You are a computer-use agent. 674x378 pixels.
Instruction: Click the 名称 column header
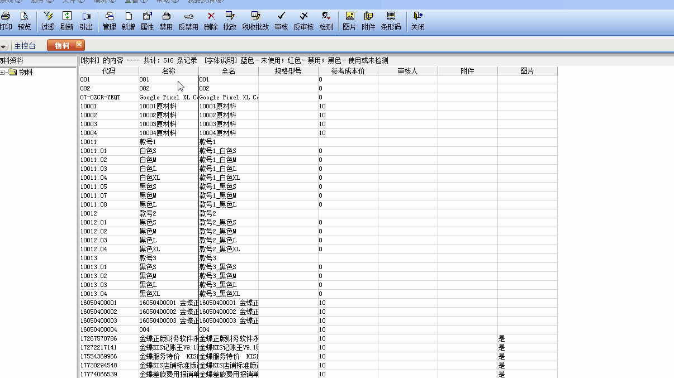tap(169, 71)
